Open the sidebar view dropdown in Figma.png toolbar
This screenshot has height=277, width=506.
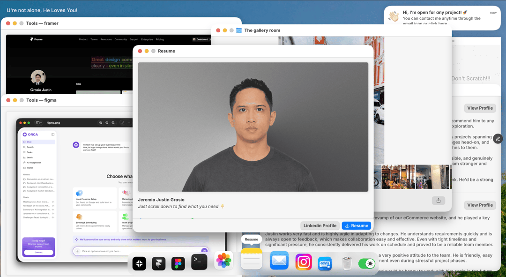pos(39,123)
